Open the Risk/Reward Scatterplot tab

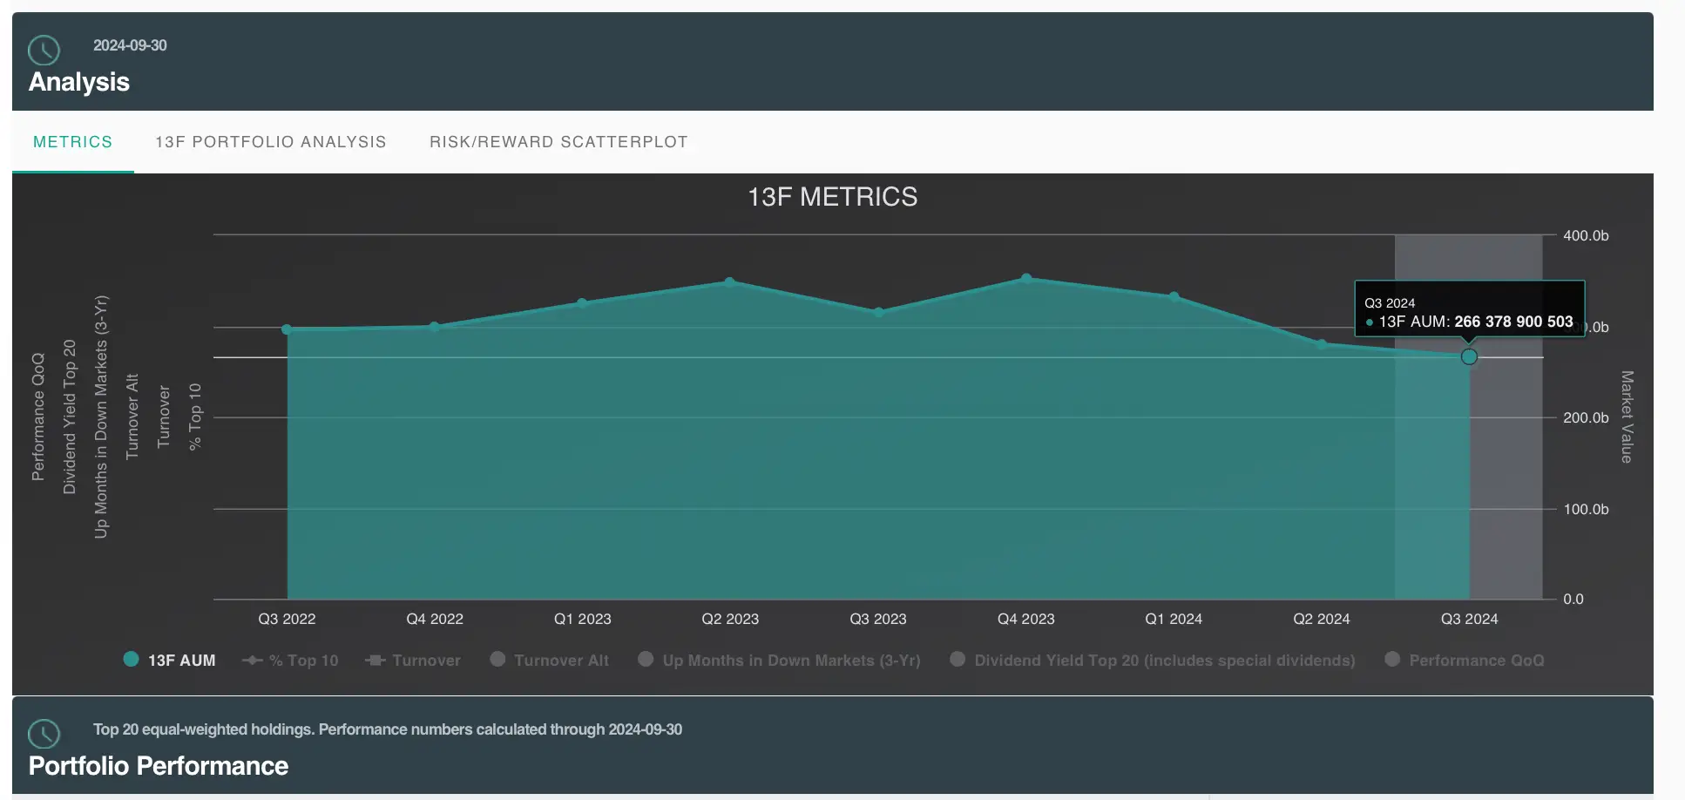coord(558,142)
